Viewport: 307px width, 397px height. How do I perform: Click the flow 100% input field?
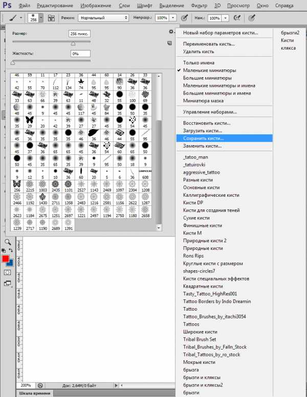point(215,18)
